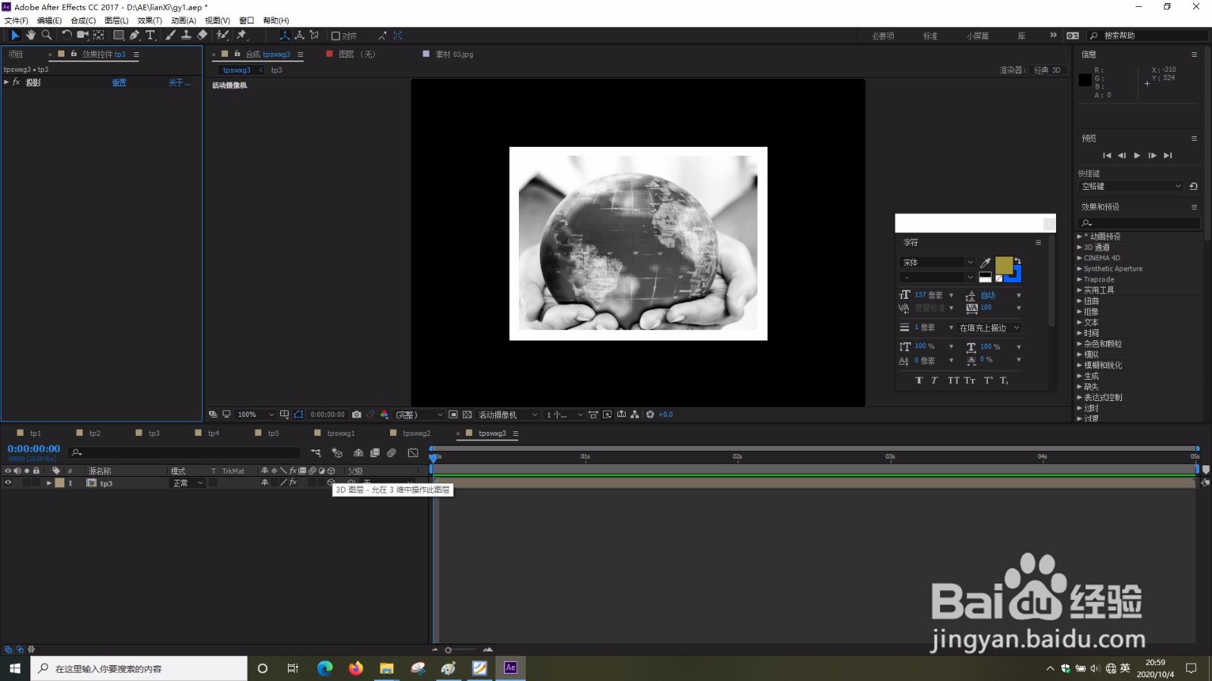Click 关于... link for 投影 effect

(x=179, y=82)
